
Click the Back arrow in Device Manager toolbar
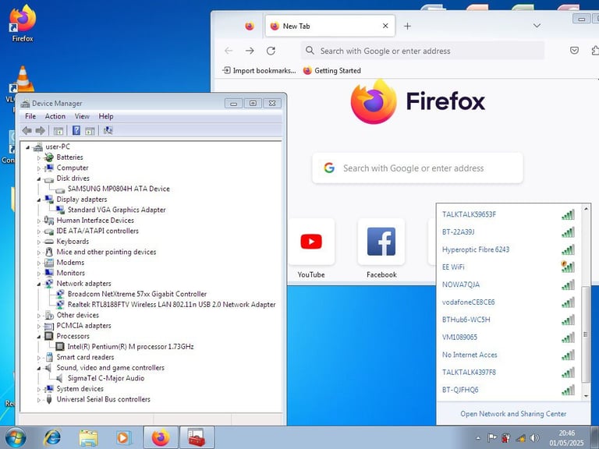pyautogui.click(x=27, y=131)
